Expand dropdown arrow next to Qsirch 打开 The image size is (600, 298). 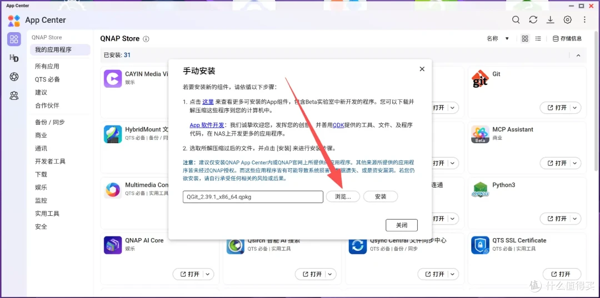point(331,274)
